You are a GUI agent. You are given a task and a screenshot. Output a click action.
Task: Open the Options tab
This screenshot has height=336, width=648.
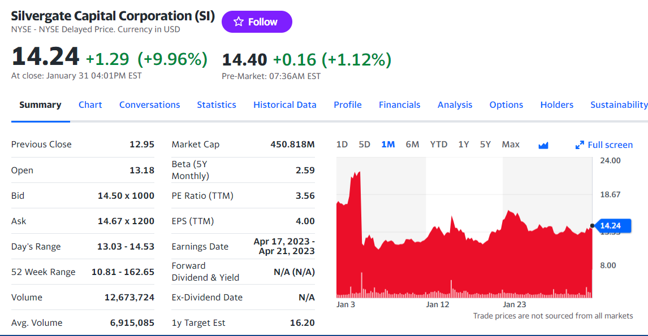pos(506,105)
